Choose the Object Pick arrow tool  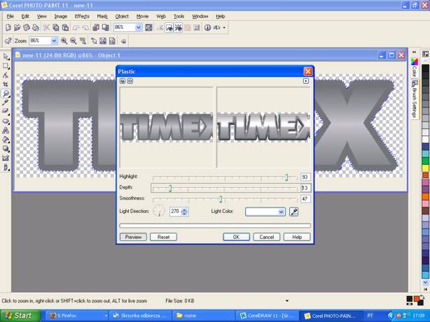coord(6,57)
